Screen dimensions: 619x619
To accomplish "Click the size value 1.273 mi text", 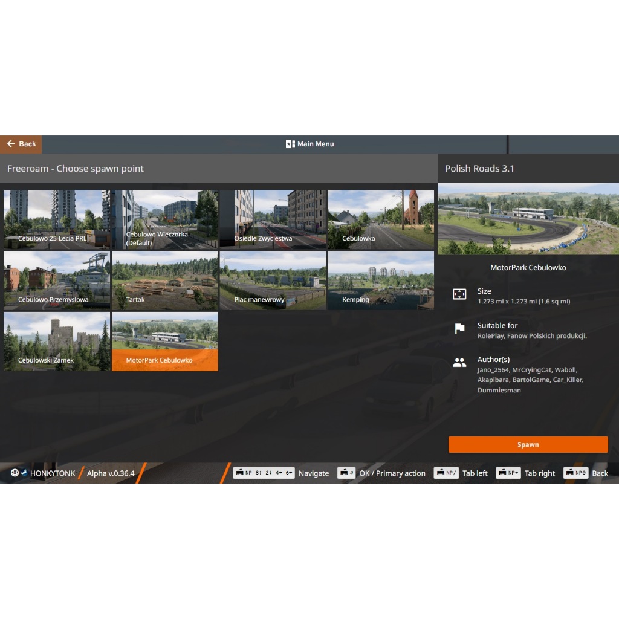I will [523, 301].
